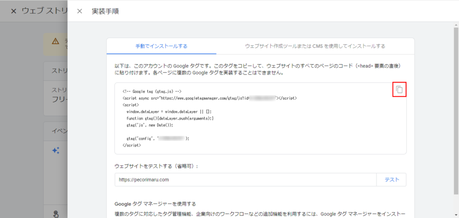The height and width of the screenshot is (218, 459).
Task: Click the Google タグ マネージャーを使用する heading
Action: coord(155,204)
